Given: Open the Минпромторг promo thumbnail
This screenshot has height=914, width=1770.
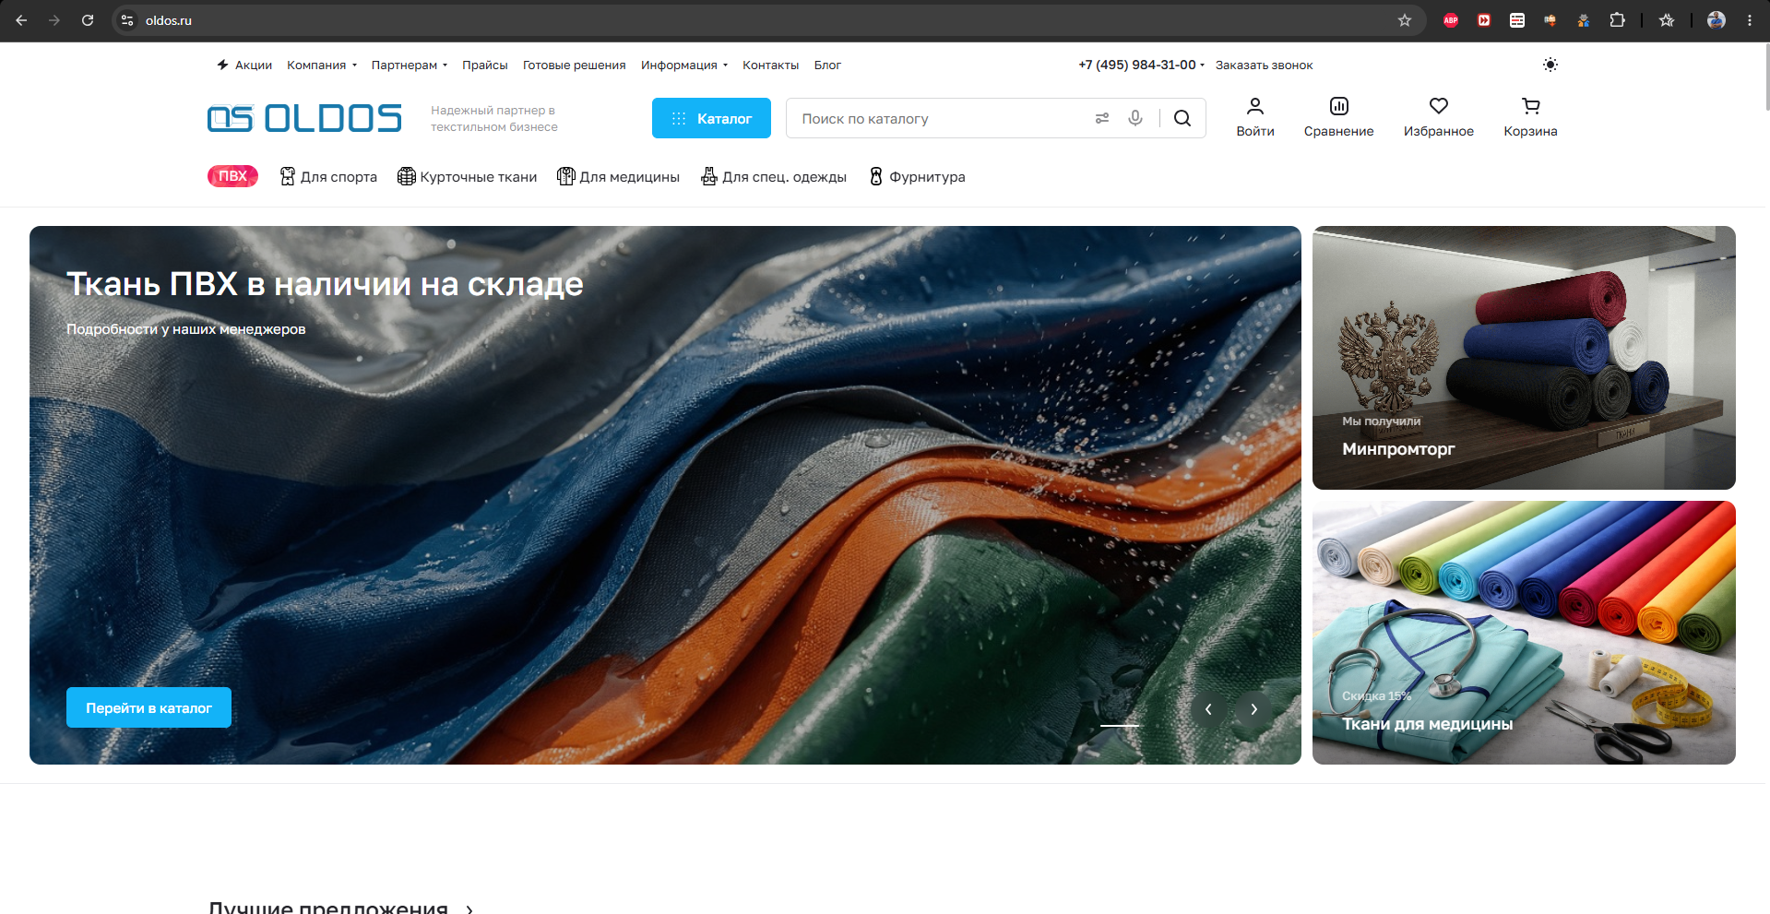Looking at the screenshot, I should [x=1524, y=358].
